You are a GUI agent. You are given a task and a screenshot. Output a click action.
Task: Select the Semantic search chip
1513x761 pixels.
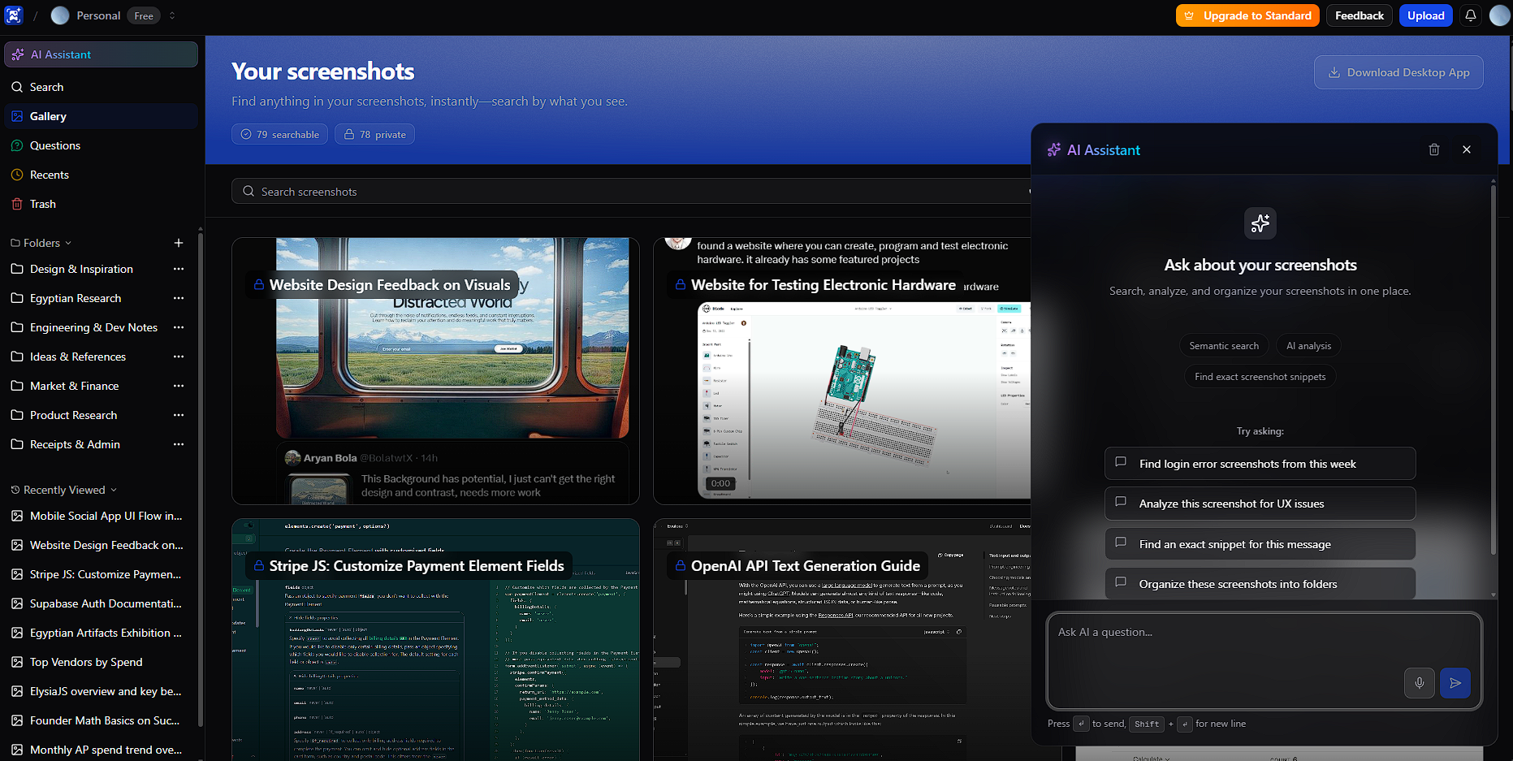tap(1223, 346)
